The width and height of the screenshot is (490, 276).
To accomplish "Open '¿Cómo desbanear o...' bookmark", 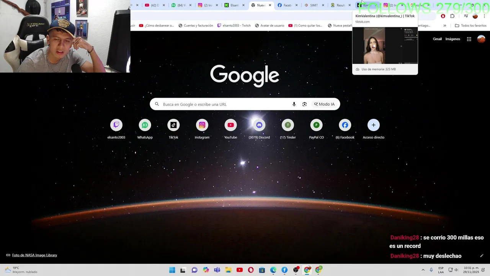I will click(156, 26).
